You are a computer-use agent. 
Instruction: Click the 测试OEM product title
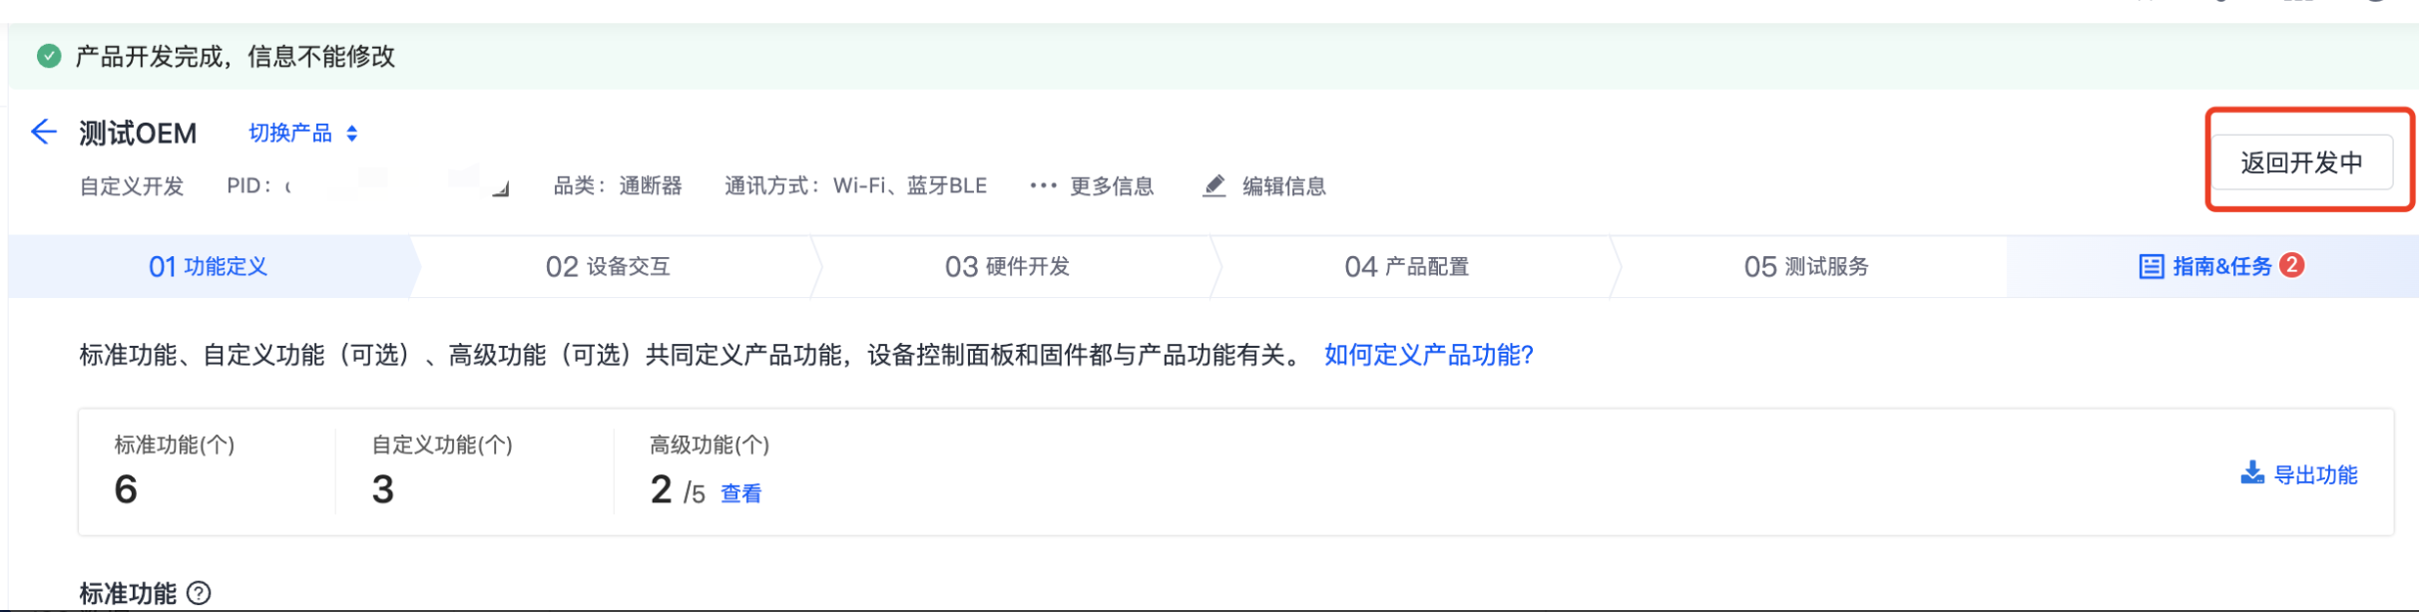pos(138,133)
